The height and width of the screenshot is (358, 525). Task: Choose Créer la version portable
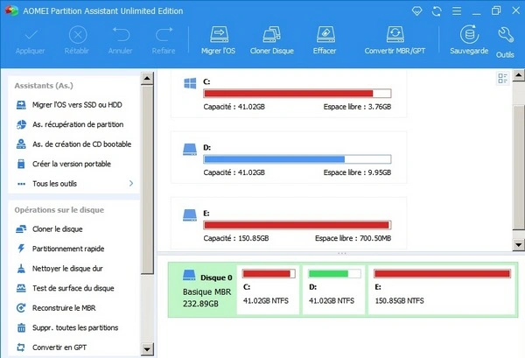pyautogui.click(x=71, y=164)
